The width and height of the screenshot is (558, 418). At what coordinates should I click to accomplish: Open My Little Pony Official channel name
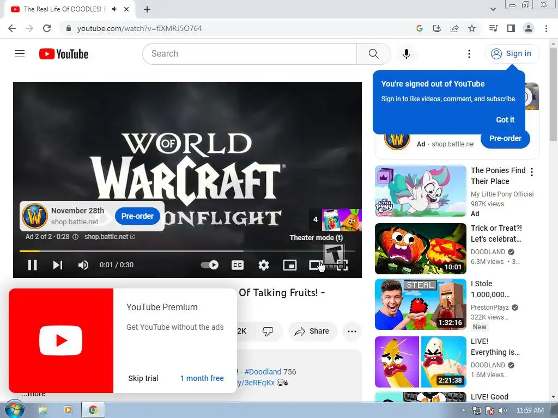(x=502, y=194)
